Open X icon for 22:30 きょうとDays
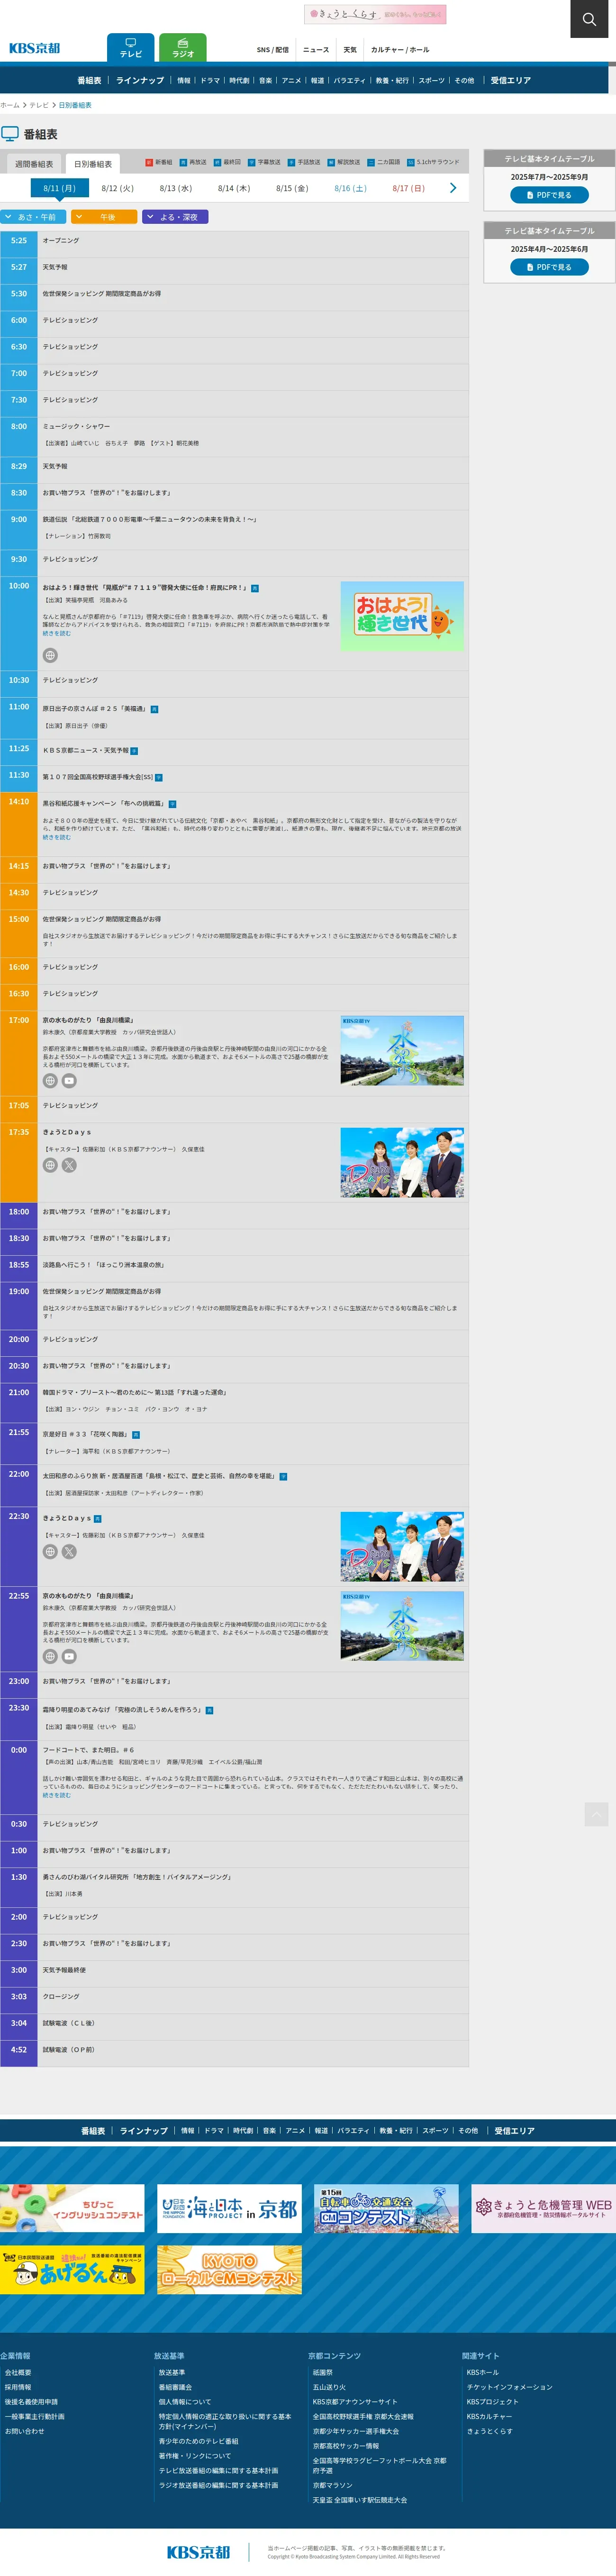Screen dimensions: 616x2576 69,1551
